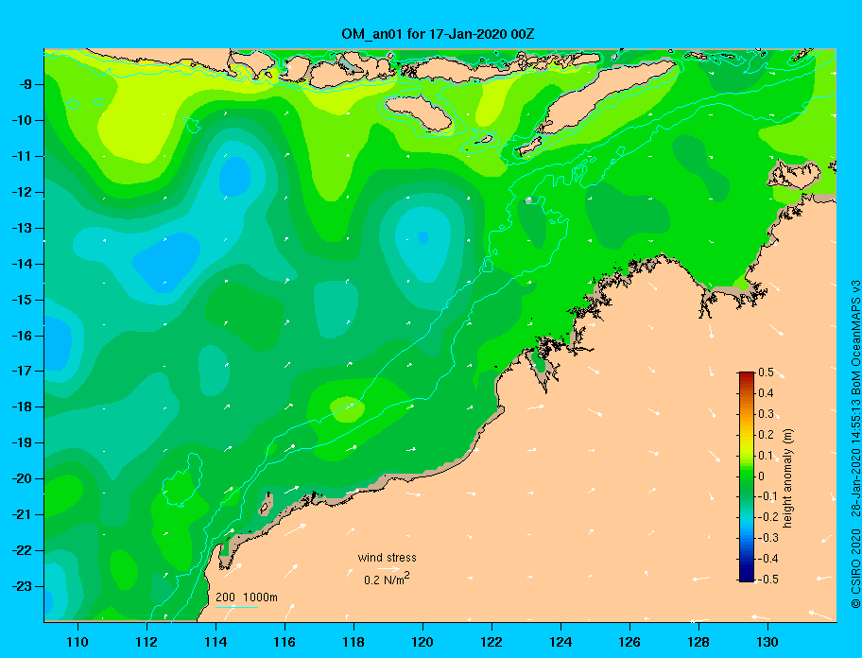Click the "0.5" colorbar tick label
The height and width of the screenshot is (658, 862).
coord(766,372)
